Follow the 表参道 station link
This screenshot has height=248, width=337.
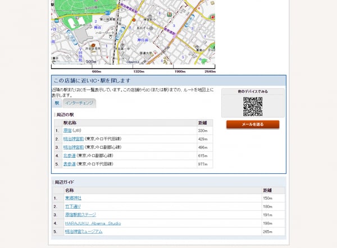tap(69, 164)
